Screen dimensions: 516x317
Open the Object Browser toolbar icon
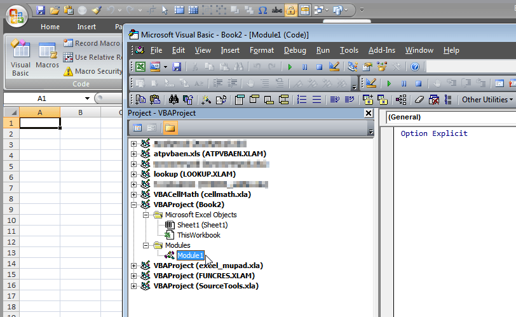point(382,67)
